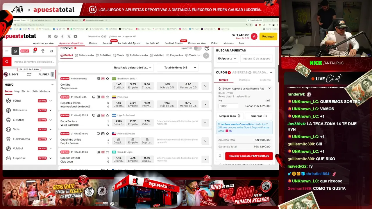Bet on Empate at odds 2.22
372x209 pixels.
click(133, 122)
